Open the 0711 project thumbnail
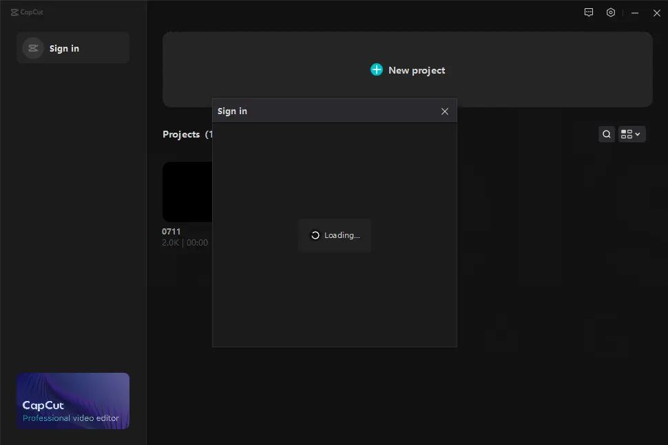Screen dimensions: 668x445 pyautogui.click(x=187, y=191)
